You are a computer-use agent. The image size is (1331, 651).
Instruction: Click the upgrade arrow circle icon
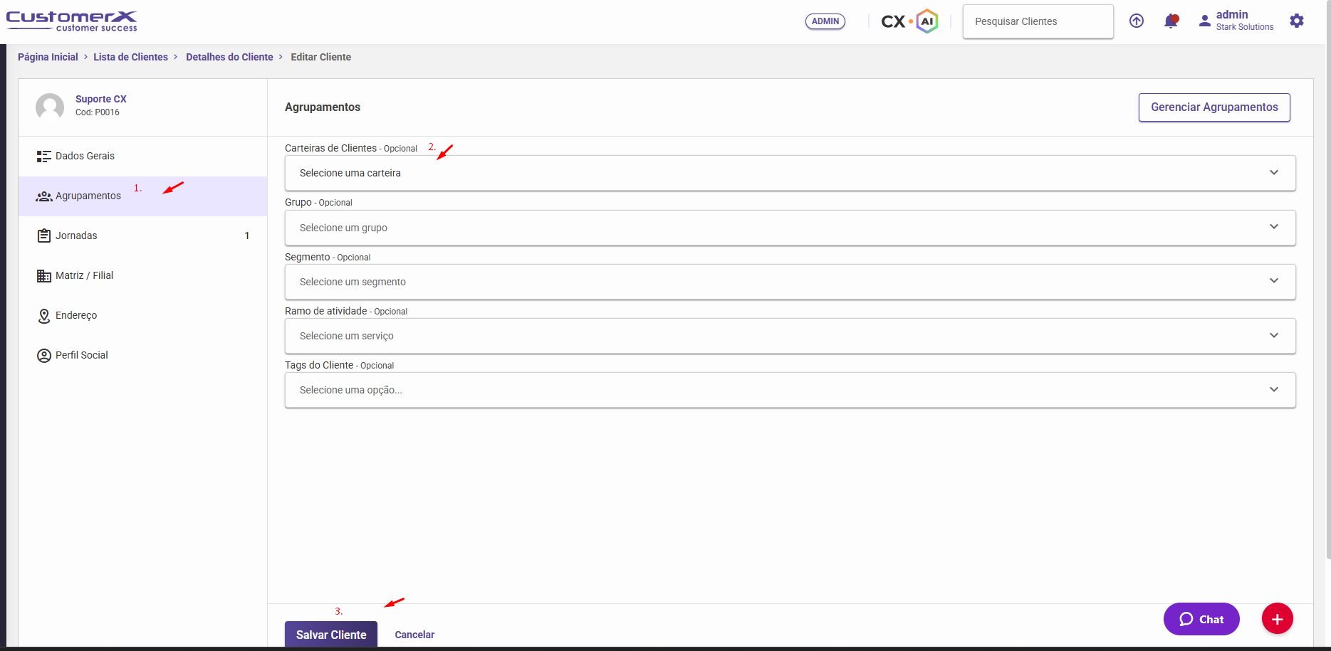(1137, 21)
